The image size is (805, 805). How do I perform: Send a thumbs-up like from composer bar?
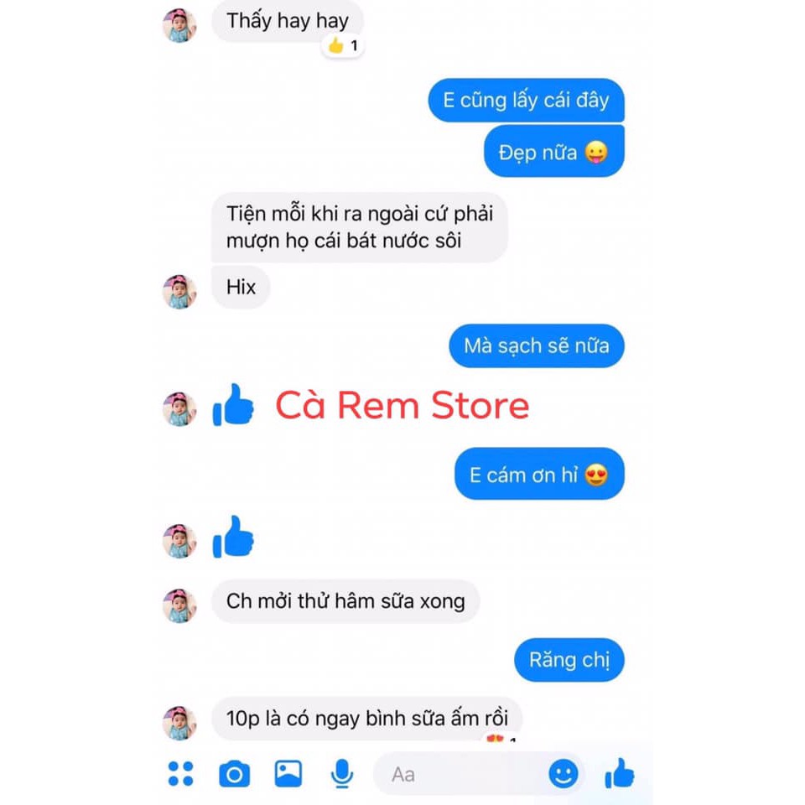[620, 774]
